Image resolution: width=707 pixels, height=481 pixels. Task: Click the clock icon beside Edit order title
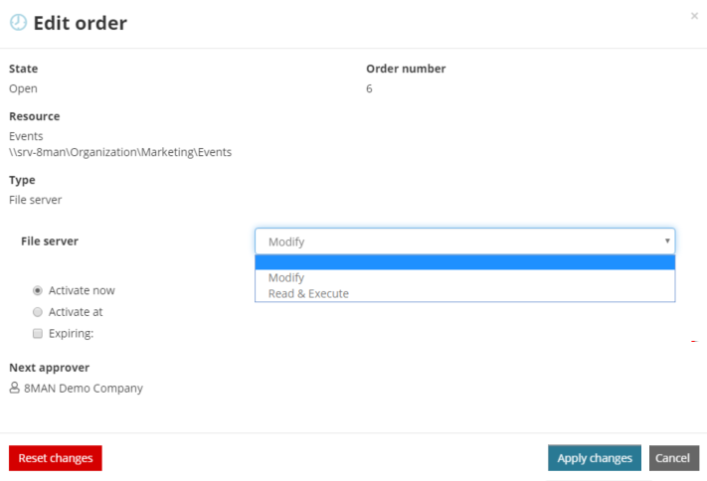[x=18, y=23]
